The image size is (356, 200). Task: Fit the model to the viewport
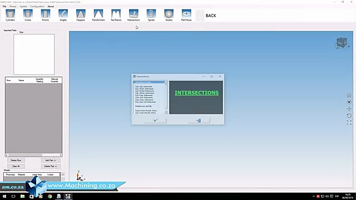[349, 123]
